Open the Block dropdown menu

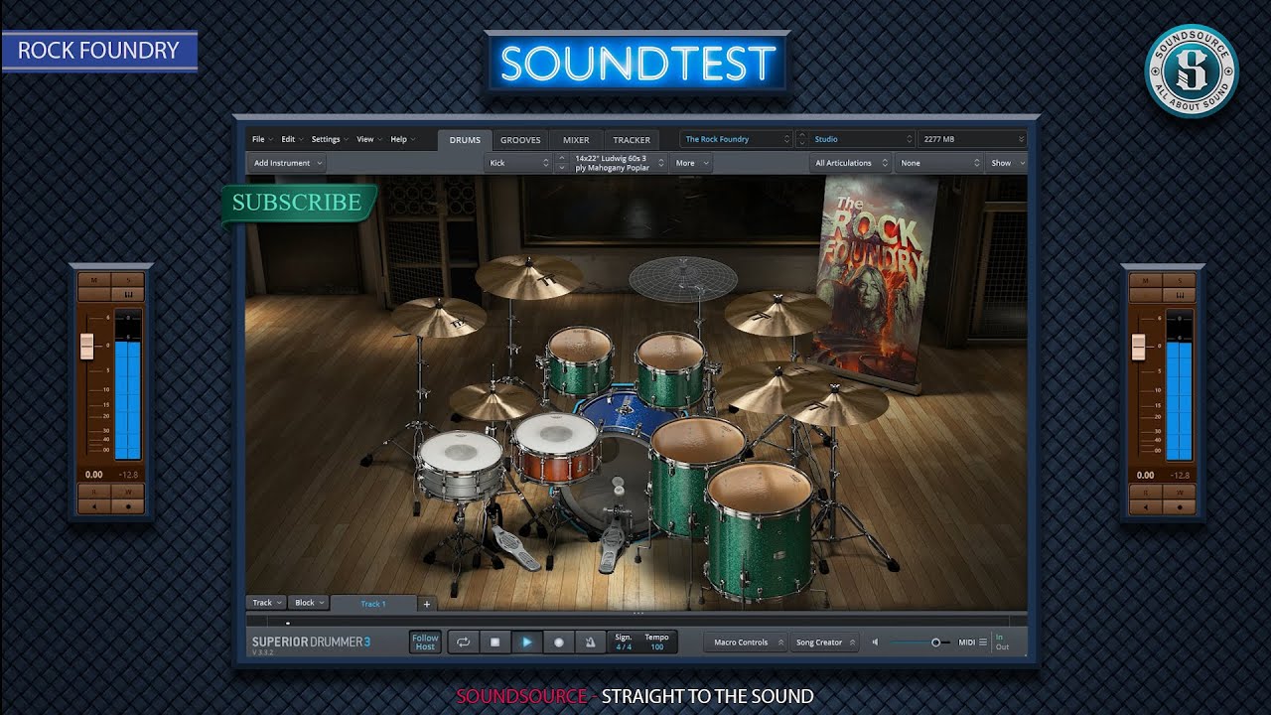point(310,603)
